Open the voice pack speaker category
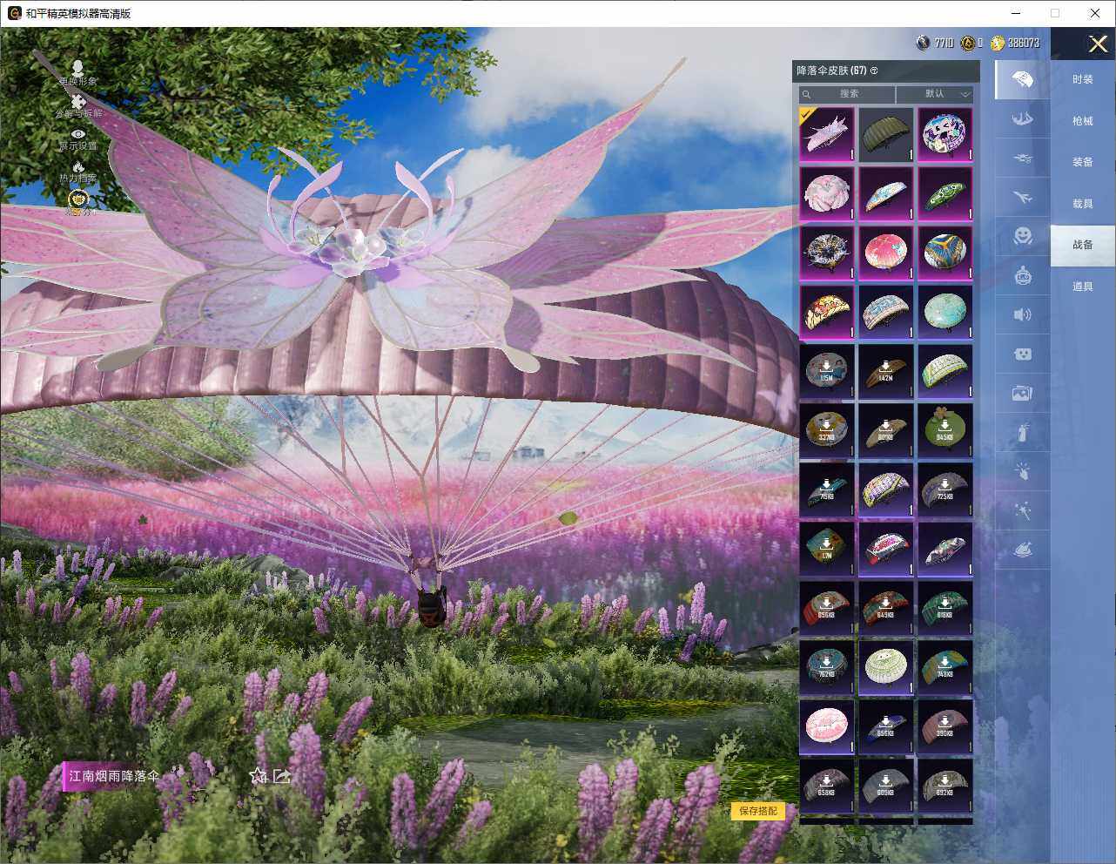Viewport: 1116px width, 864px height. [x=1023, y=314]
